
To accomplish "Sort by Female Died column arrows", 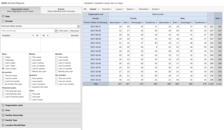I will [x=129, y=23].
